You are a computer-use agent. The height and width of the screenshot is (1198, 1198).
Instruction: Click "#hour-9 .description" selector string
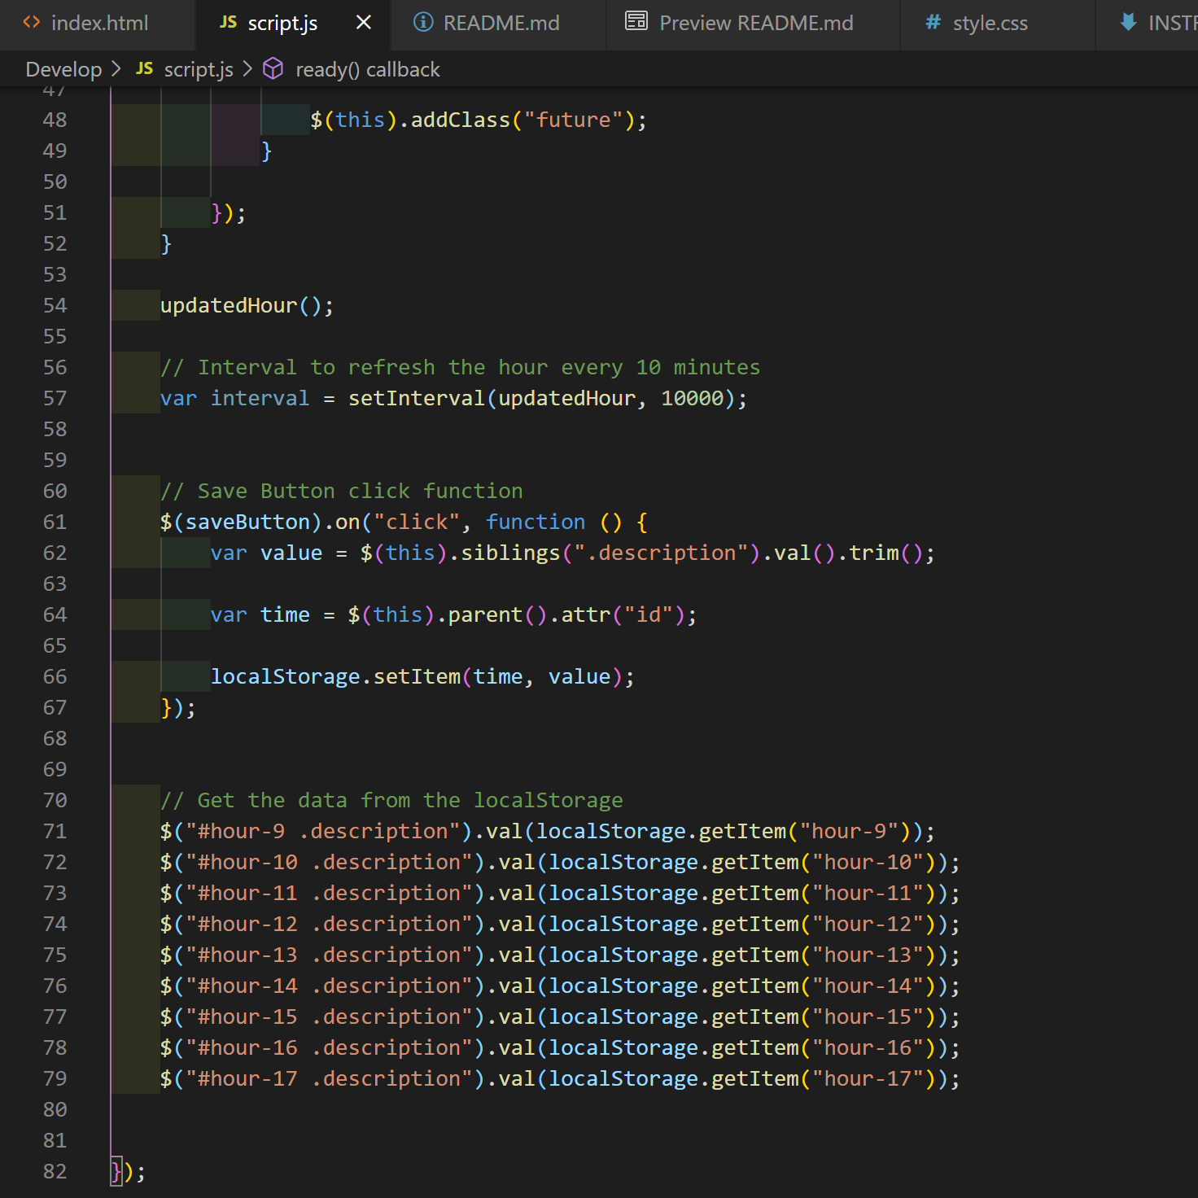tap(323, 831)
